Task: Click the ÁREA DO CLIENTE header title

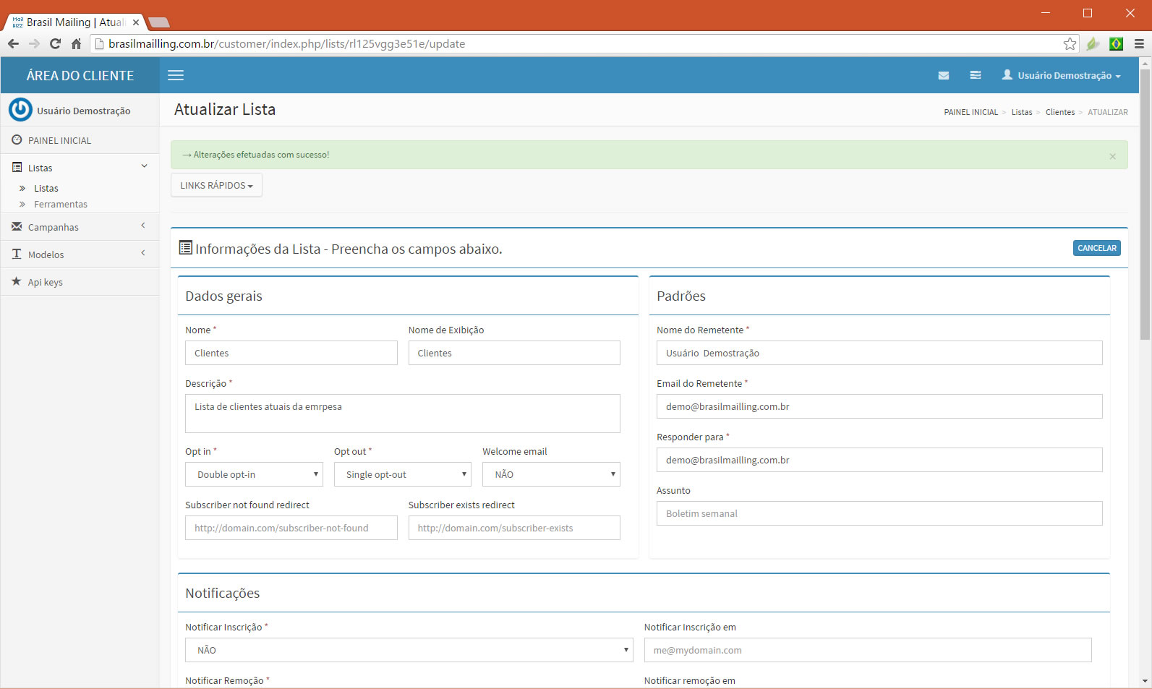Action: [x=80, y=75]
